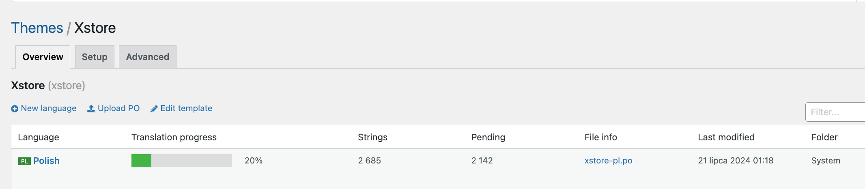
Task: Sort by Strings column header
Action: (372, 137)
